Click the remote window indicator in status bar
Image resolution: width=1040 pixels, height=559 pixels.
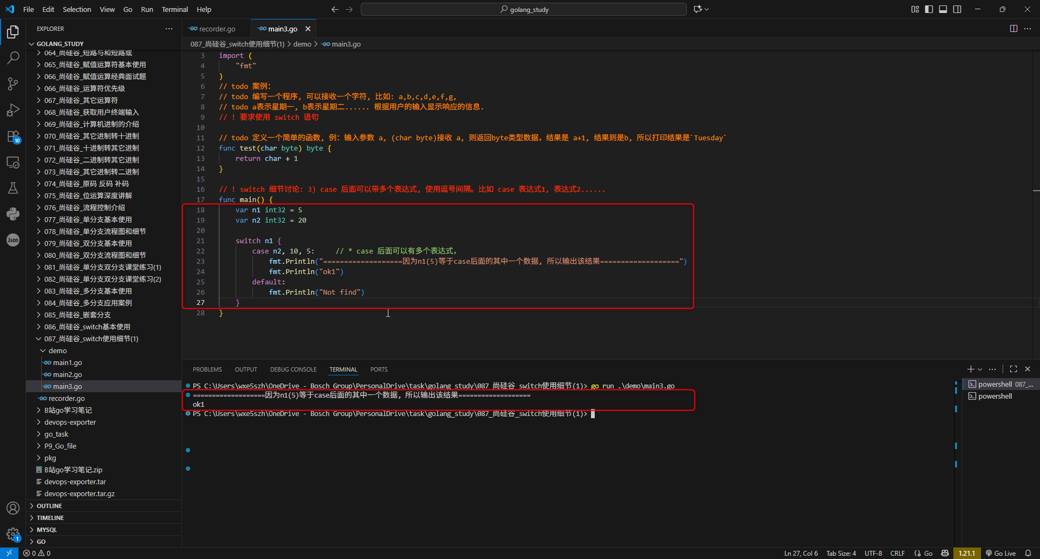9,553
